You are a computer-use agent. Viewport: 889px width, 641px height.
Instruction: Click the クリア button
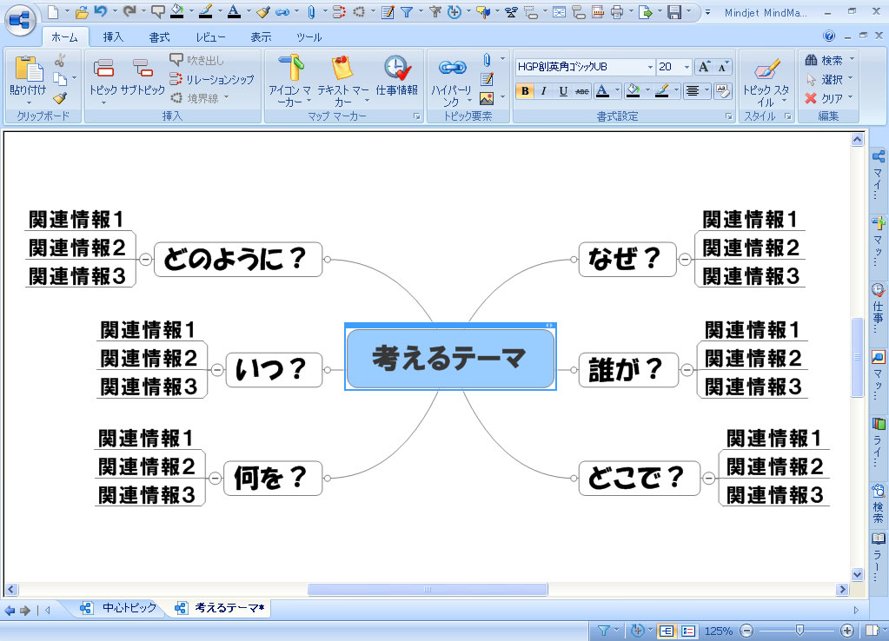point(824,98)
